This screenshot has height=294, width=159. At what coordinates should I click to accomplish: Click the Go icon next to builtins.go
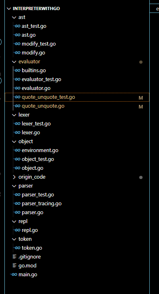[x=17, y=71]
